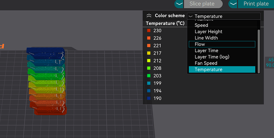The width and height of the screenshot is (274, 138).
Task: Open the Print plate dropdown arrow
Action: point(233,4)
